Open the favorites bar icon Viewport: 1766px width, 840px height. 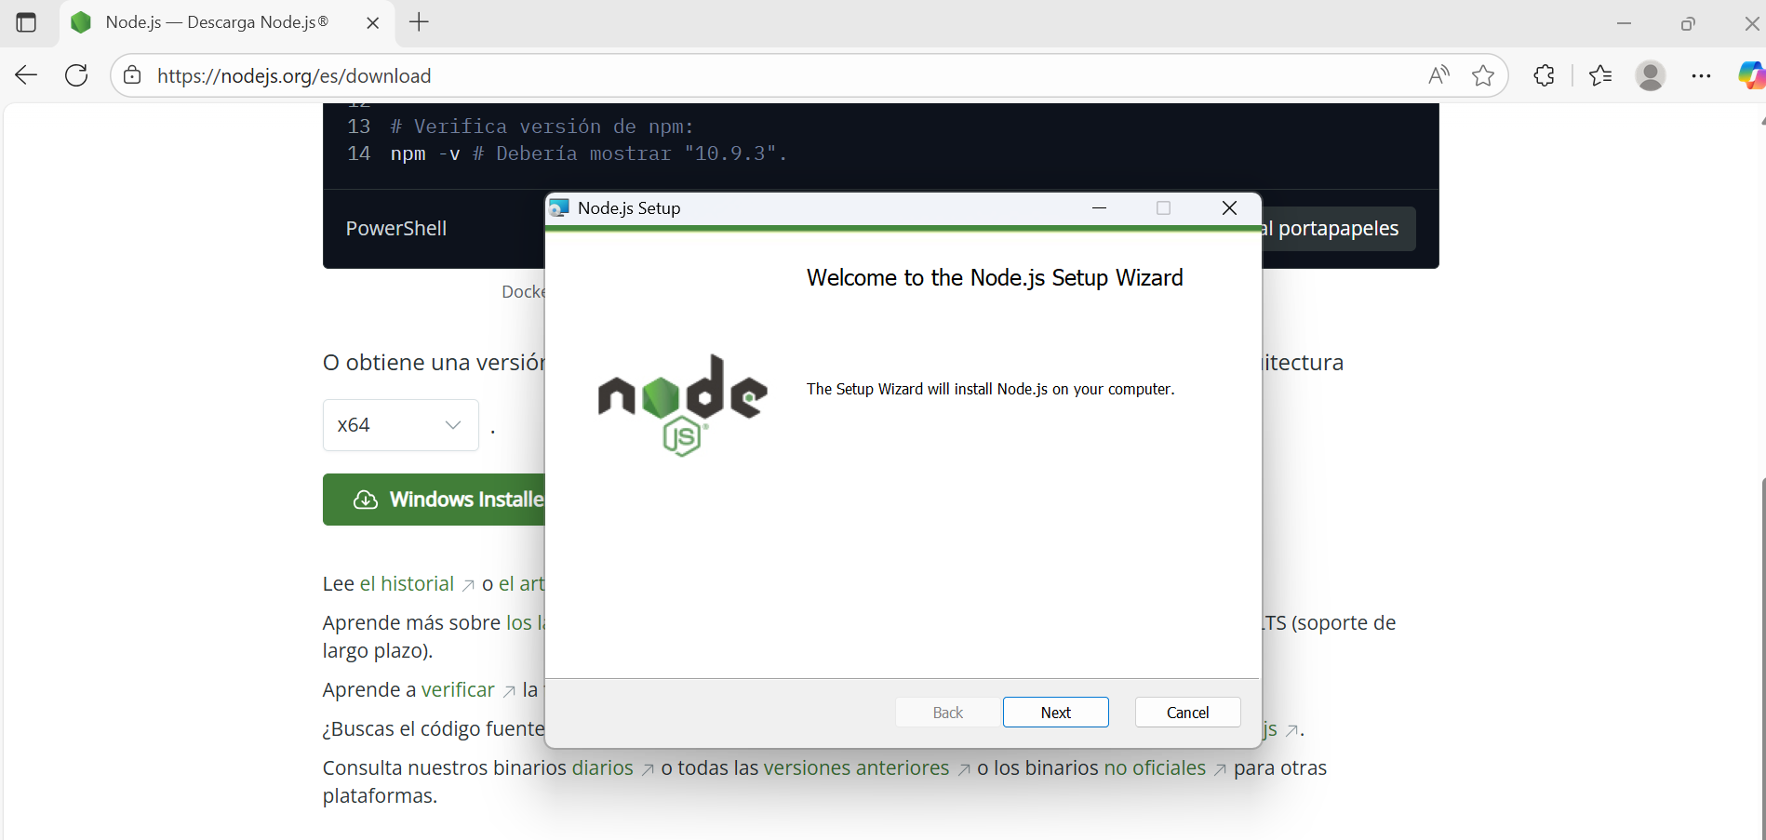point(1600,75)
